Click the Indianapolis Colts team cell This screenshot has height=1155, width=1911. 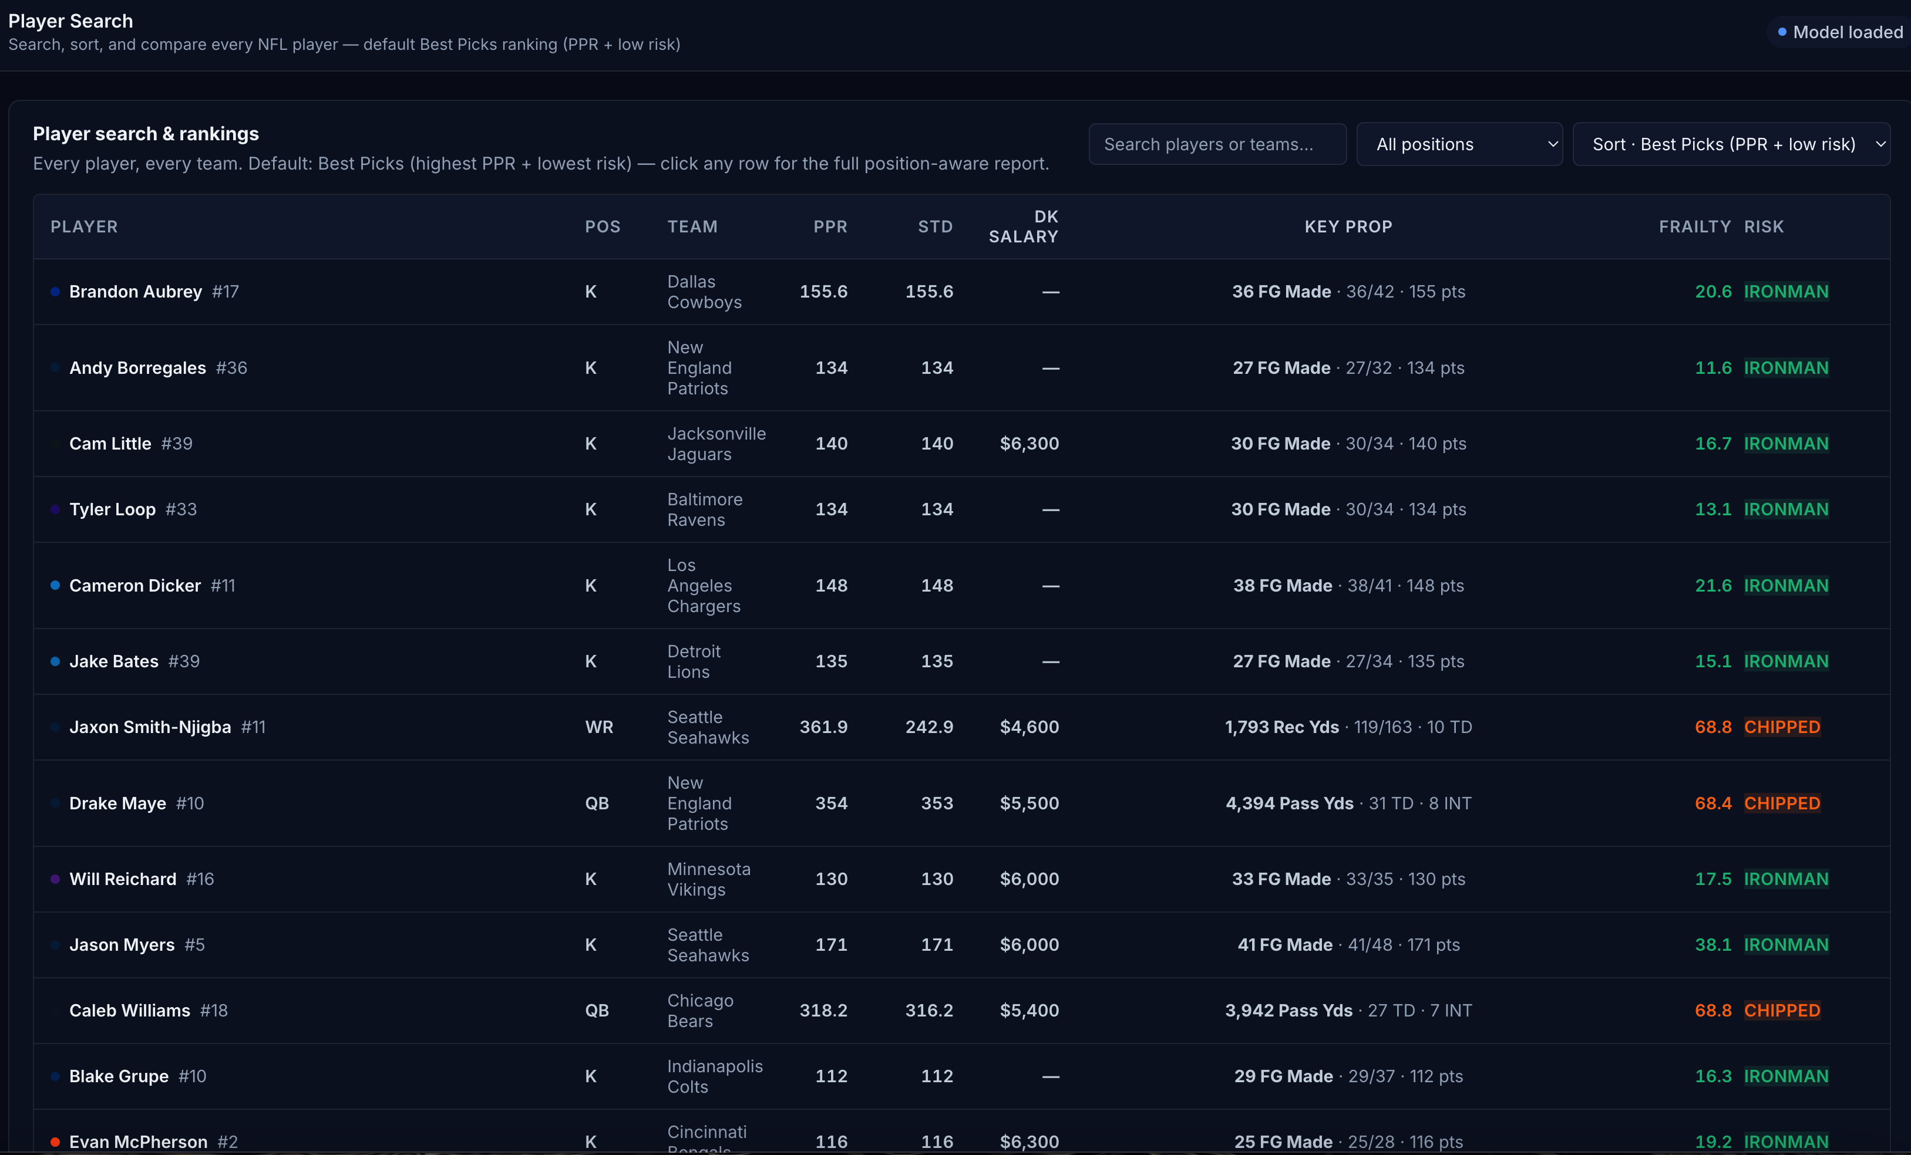pos(715,1076)
